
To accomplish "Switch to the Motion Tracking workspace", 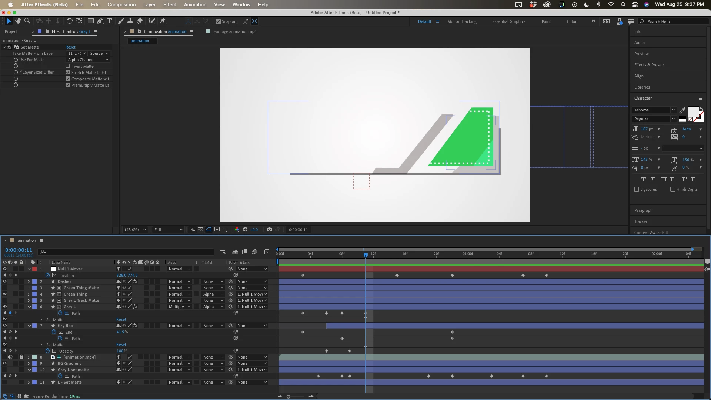I will coord(461,21).
